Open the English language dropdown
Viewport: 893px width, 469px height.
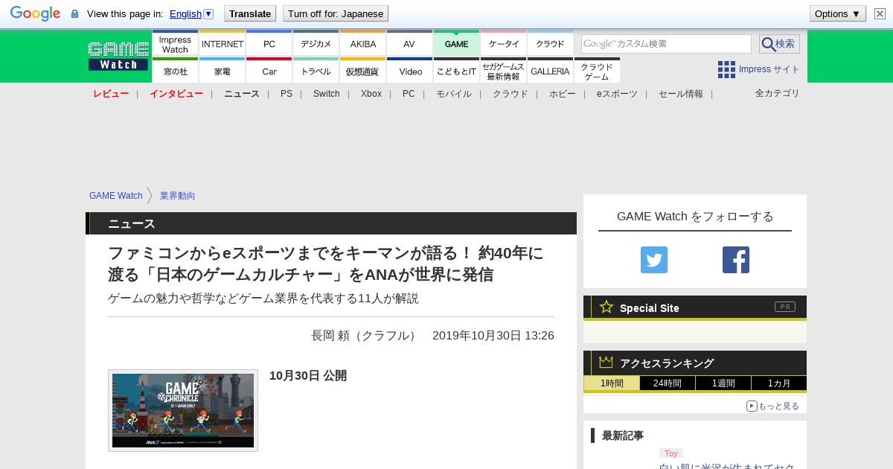[191, 13]
